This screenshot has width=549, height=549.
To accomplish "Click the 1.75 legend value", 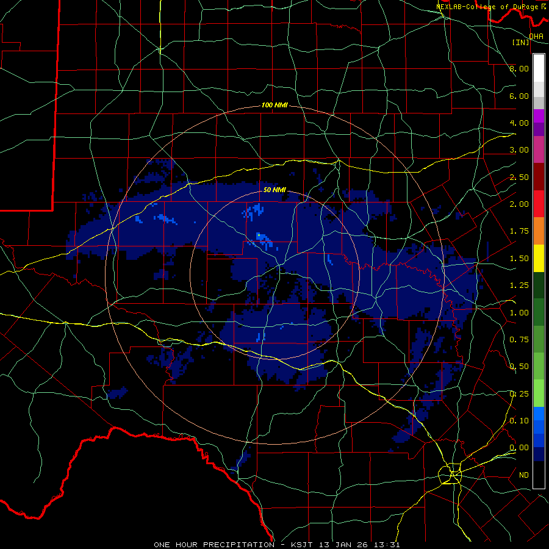I will click(x=519, y=231).
